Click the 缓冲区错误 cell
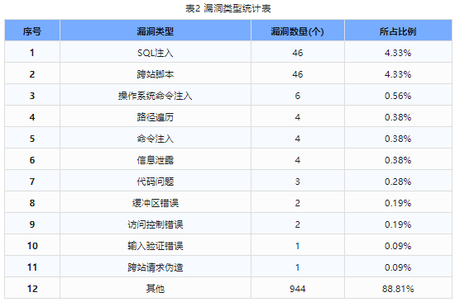Viewport: 455px width, 302px height. coord(156,203)
